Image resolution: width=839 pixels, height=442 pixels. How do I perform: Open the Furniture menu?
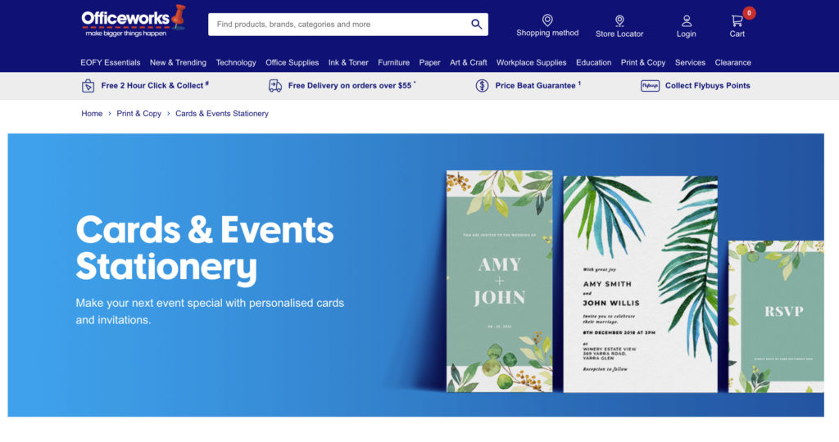click(394, 62)
